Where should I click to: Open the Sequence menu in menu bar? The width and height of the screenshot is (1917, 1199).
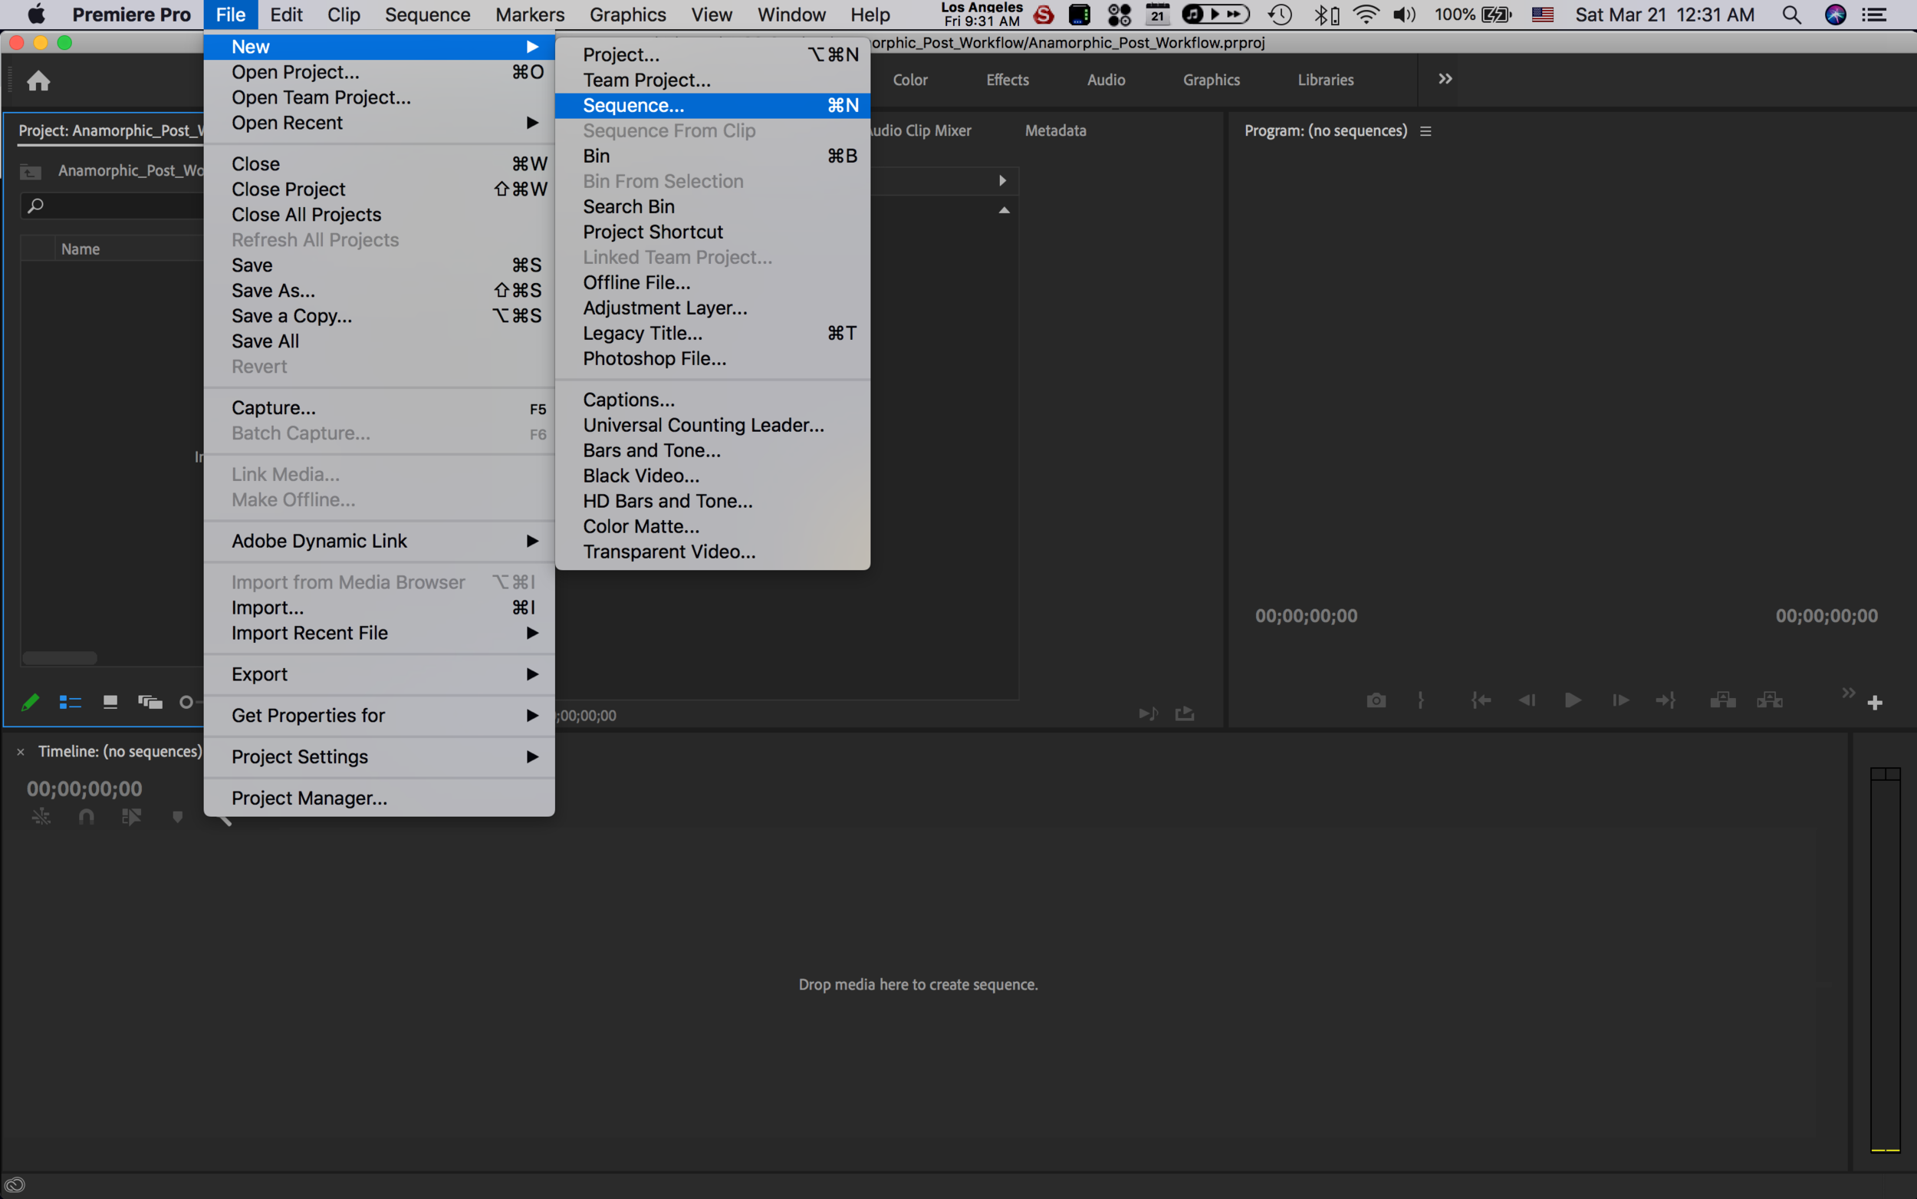tap(427, 15)
